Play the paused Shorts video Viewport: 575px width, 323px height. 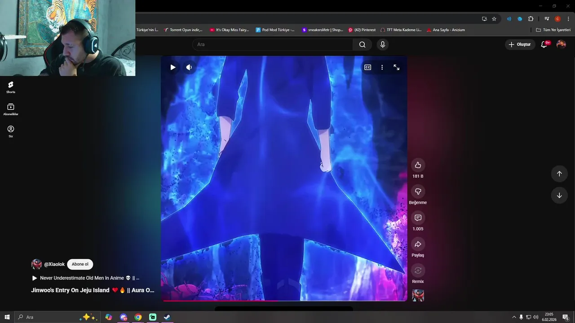tap(173, 67)
